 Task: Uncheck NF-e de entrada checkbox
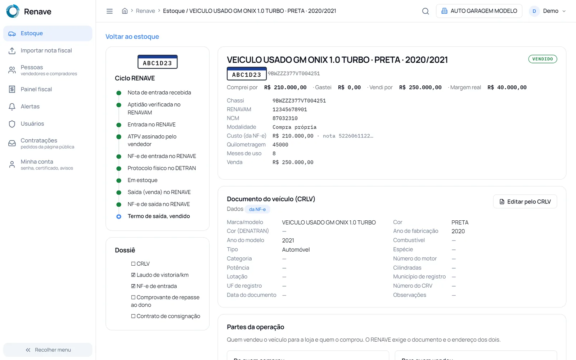(133, 286)
